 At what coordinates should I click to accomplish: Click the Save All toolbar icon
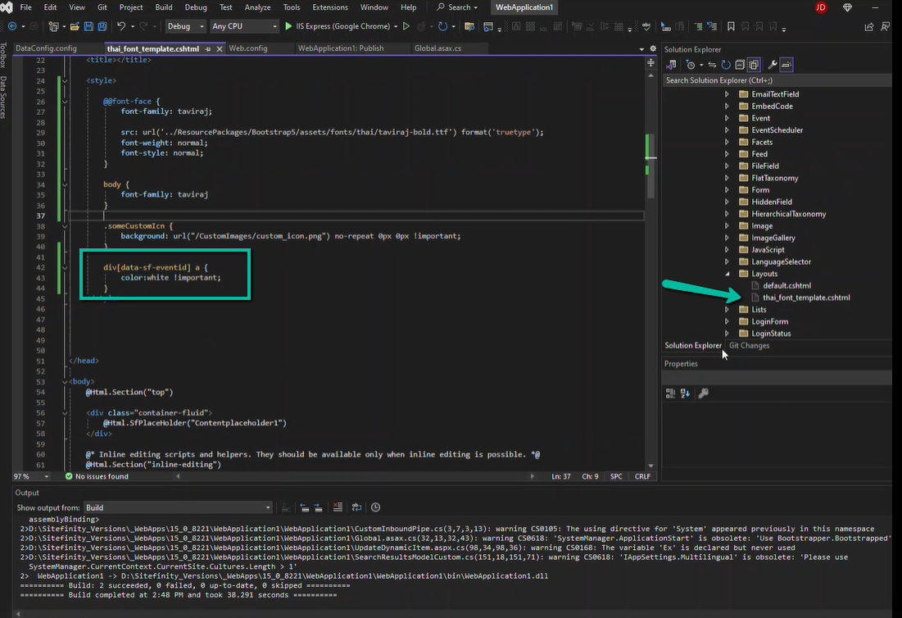(x=102, y=26)
